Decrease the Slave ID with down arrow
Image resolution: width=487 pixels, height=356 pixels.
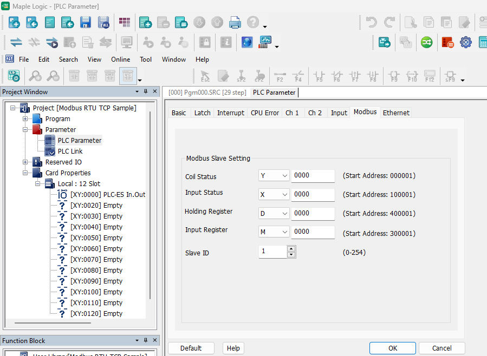pyautogui.click(x=291, y=255)
